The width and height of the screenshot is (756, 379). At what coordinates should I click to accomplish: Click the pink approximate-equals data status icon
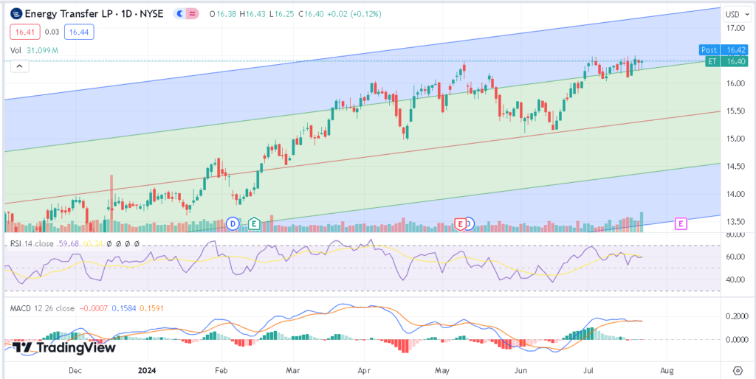point(193,14)
